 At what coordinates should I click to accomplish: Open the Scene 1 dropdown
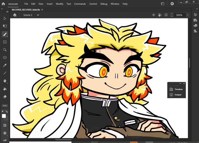[38, 15]
